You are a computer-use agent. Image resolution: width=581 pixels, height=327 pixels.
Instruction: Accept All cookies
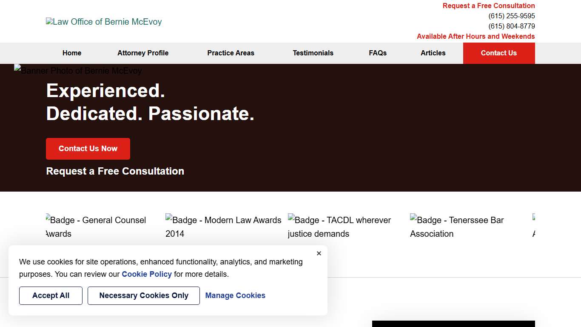(x=51, y=295)
